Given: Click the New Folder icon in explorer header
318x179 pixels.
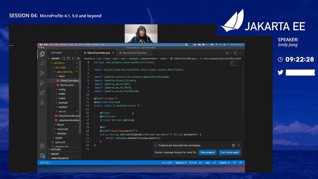Looking at the screenshot, I should pos(69,59).
